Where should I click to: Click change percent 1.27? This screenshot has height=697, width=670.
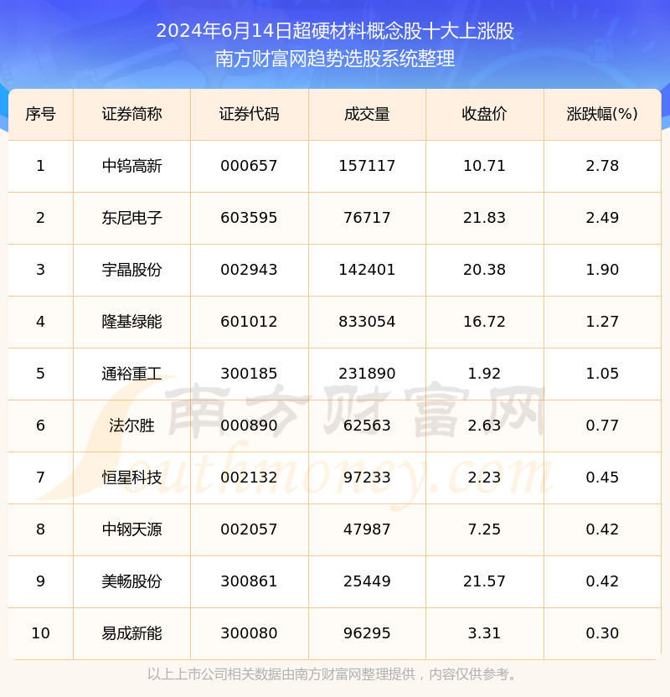(x=602, y=322)
